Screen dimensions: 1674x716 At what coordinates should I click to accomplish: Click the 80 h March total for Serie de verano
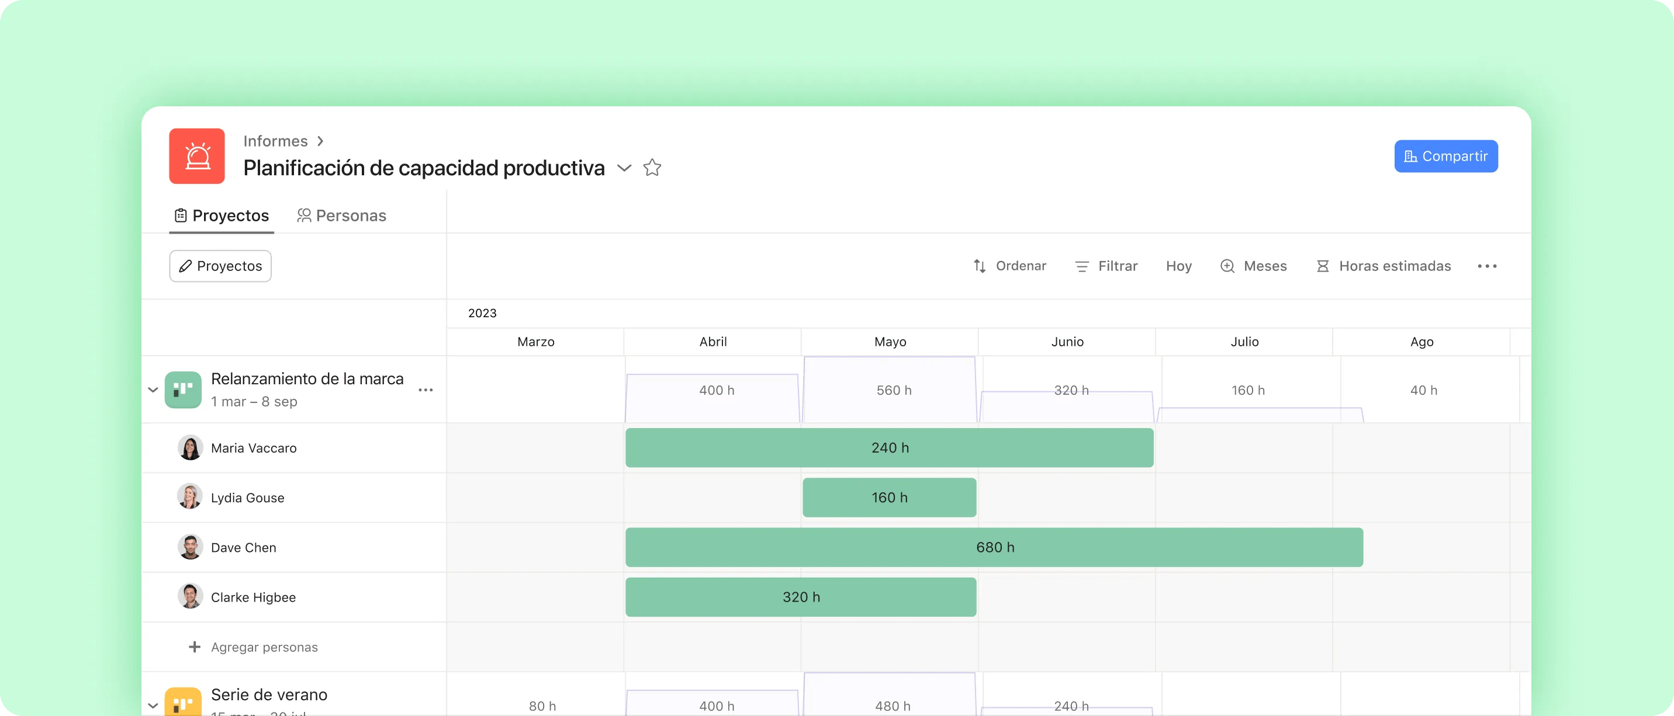(542, 706)
